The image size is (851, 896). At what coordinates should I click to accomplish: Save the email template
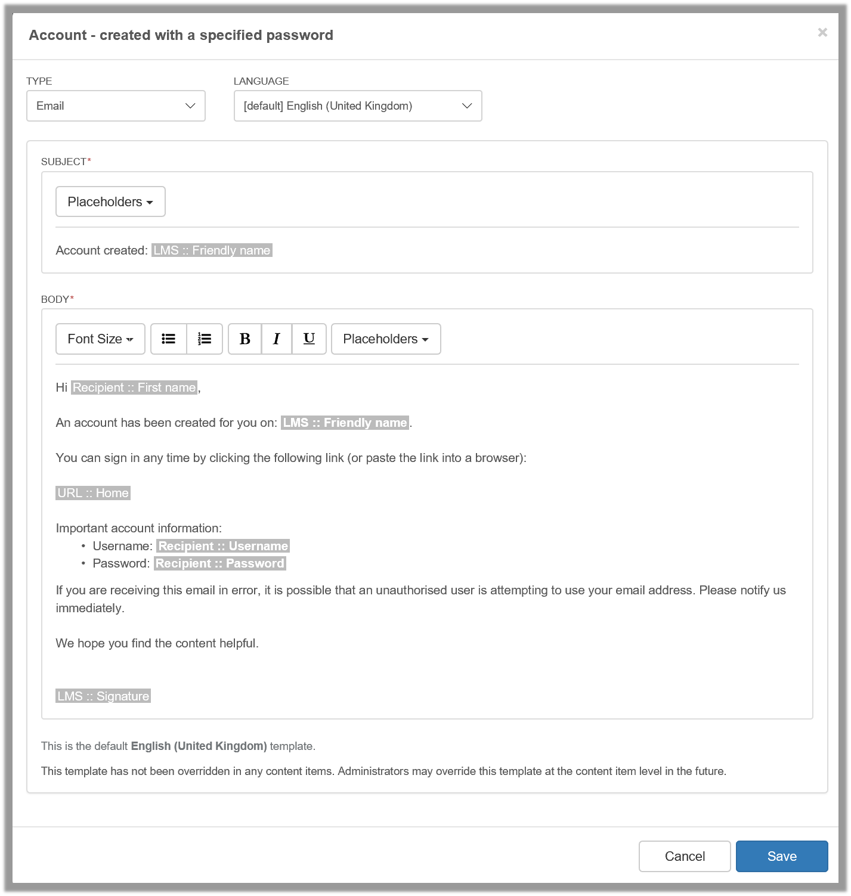[781, 856]
